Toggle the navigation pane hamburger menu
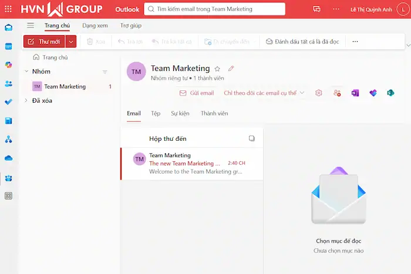Screen dimensions: 411x274 pyautogui.click(x=31, y=25)
